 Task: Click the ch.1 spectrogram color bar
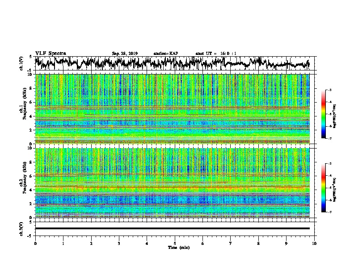point(323,114)
